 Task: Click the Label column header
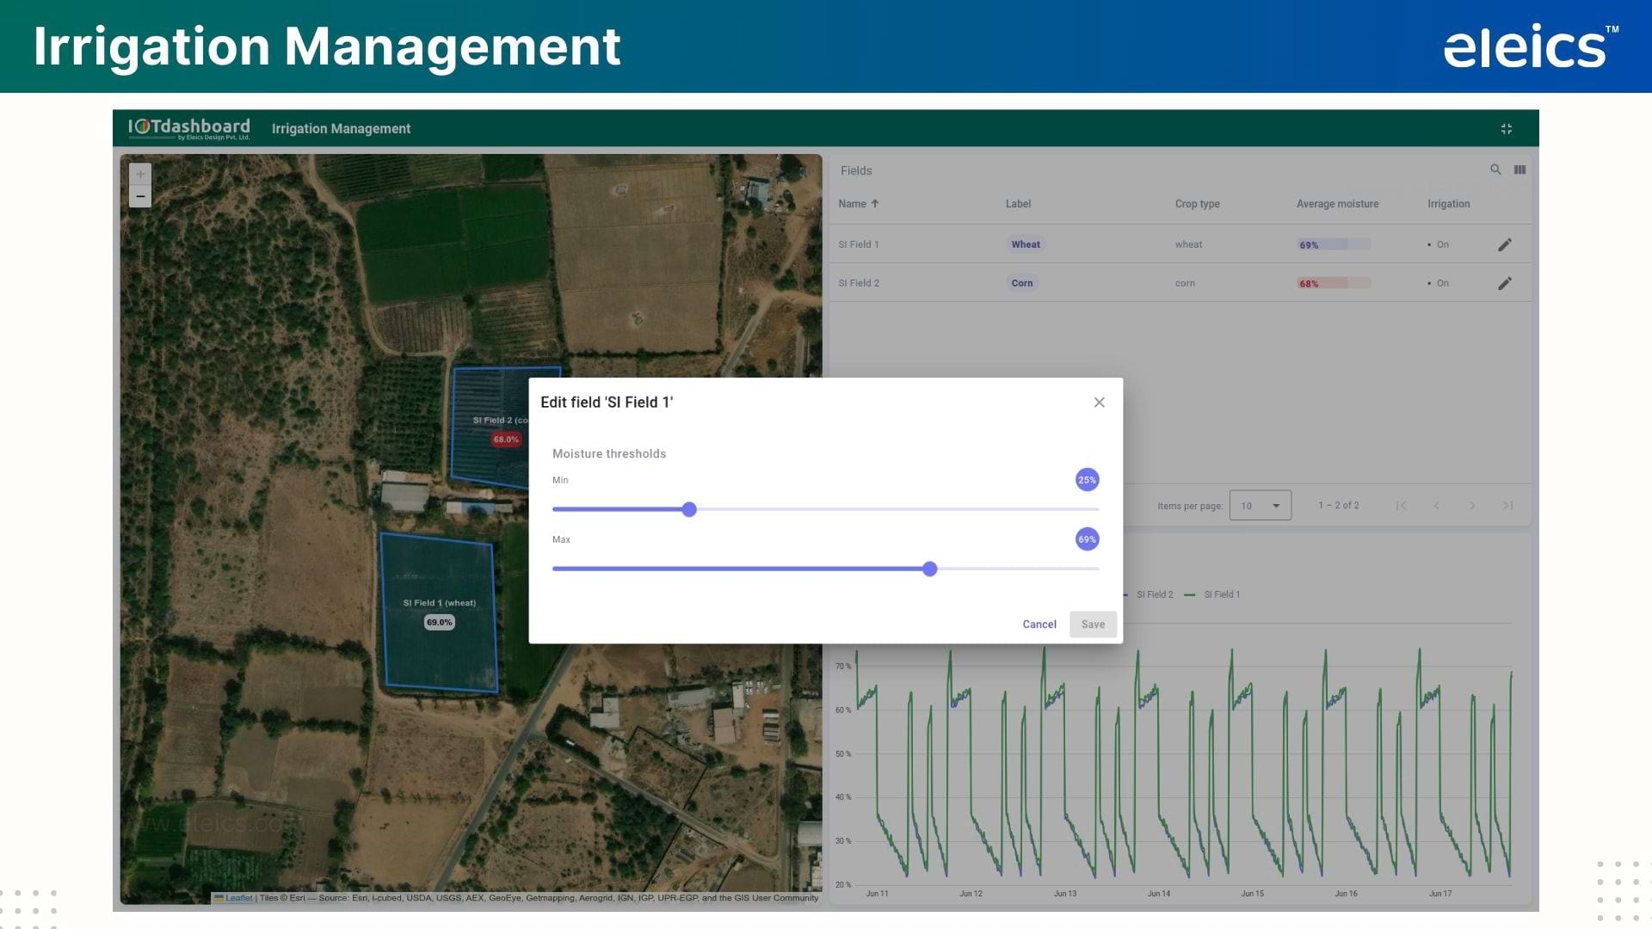coord(1018,204)
